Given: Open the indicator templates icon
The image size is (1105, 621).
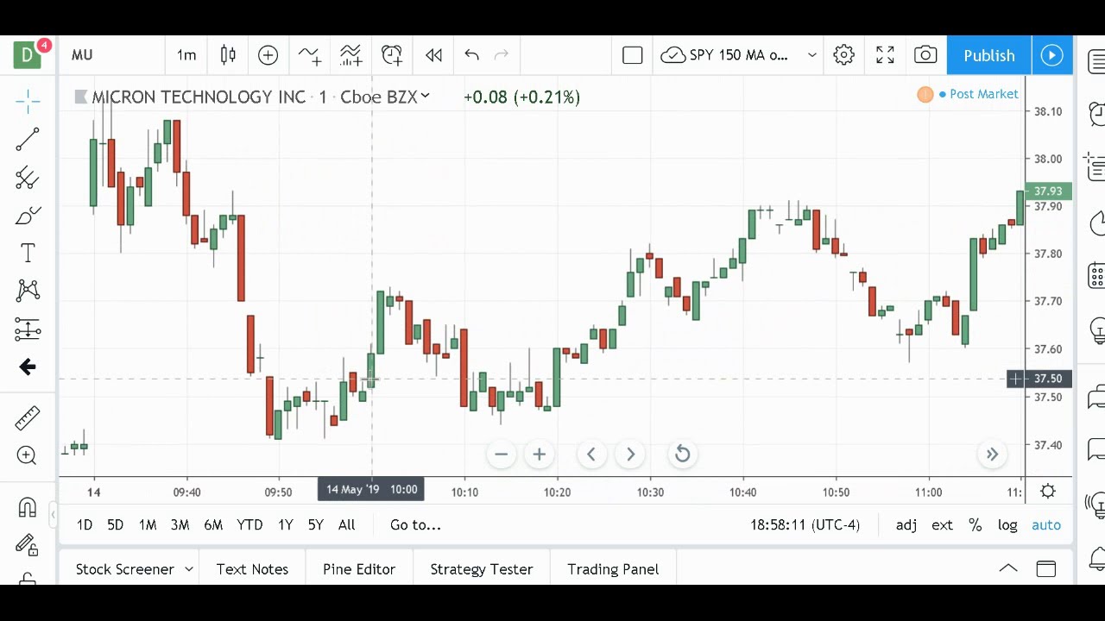Looking at the screenshot, I should 350,55.
